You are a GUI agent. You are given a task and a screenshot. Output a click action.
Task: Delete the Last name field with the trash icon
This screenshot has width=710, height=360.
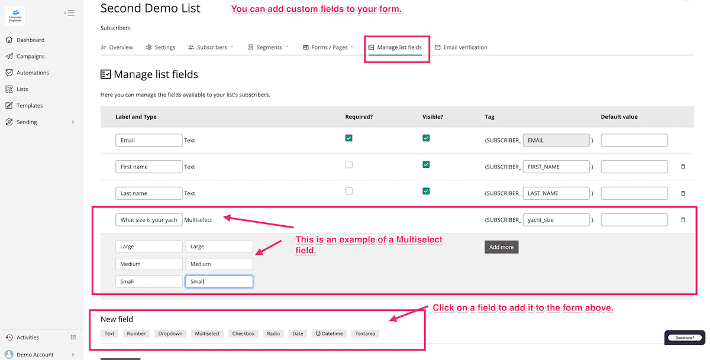point(683,193)
